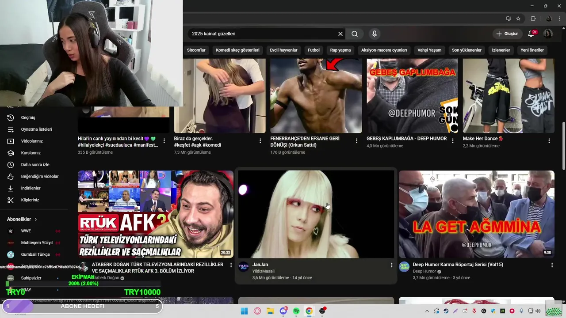566x318 pixels.
Task: Expand the Abonelikler section arrow
Action: click(36, 219)
